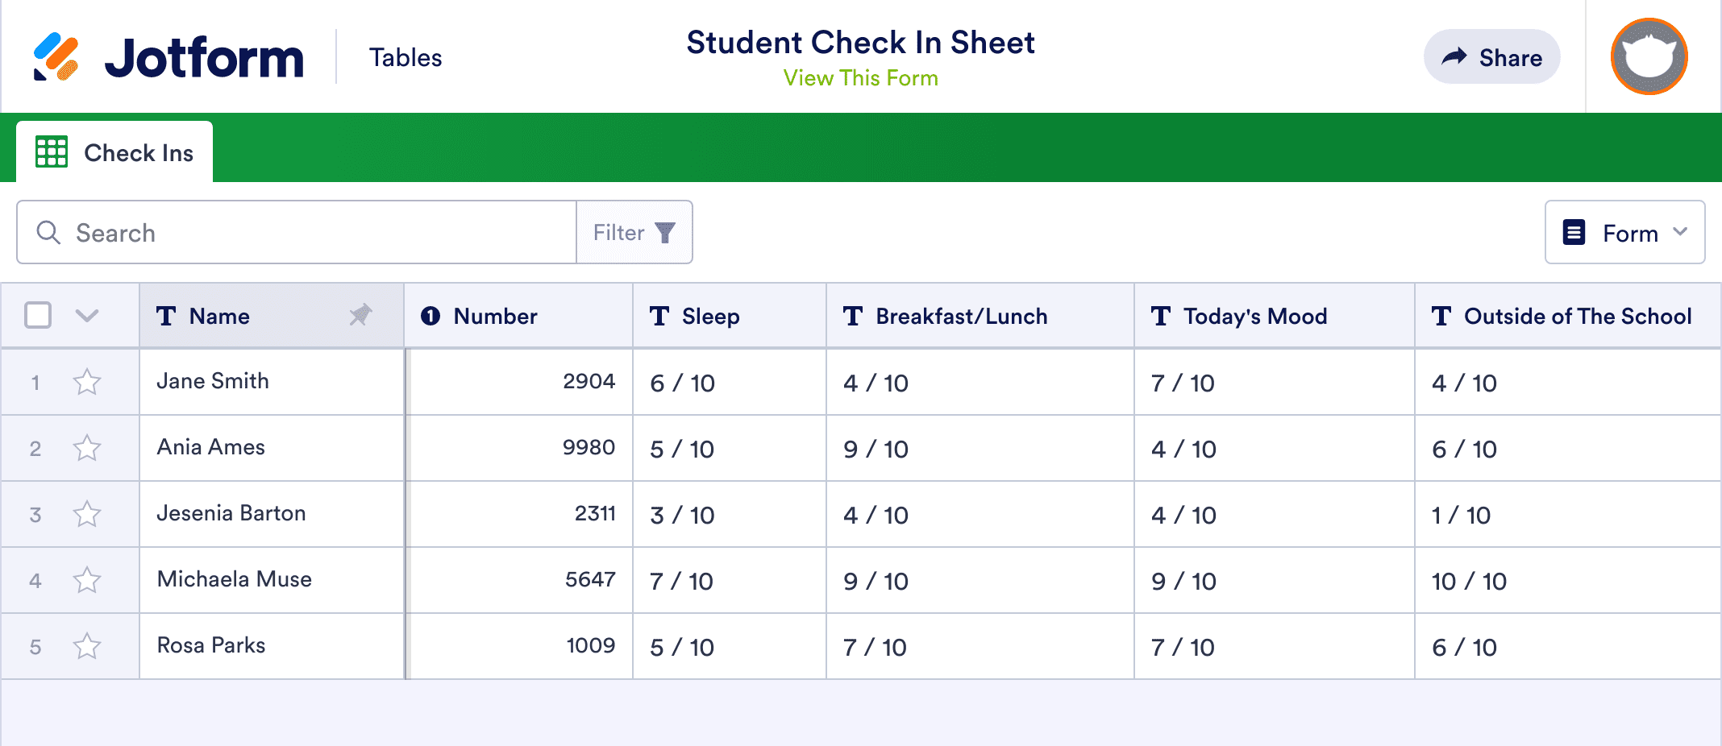Click the text type icon on Today's Mood column
The image size is (1722, 746).
1160,316
